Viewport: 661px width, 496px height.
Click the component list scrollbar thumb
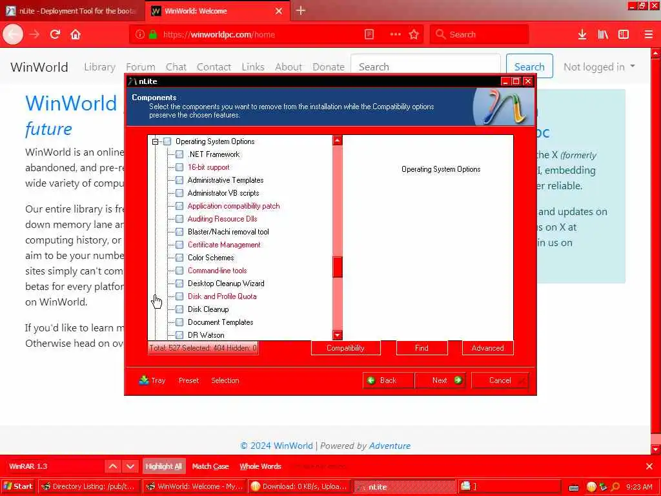[337, 267]
